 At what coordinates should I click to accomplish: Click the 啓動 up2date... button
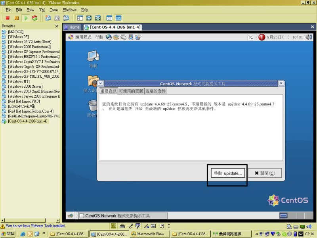(227, 173)
